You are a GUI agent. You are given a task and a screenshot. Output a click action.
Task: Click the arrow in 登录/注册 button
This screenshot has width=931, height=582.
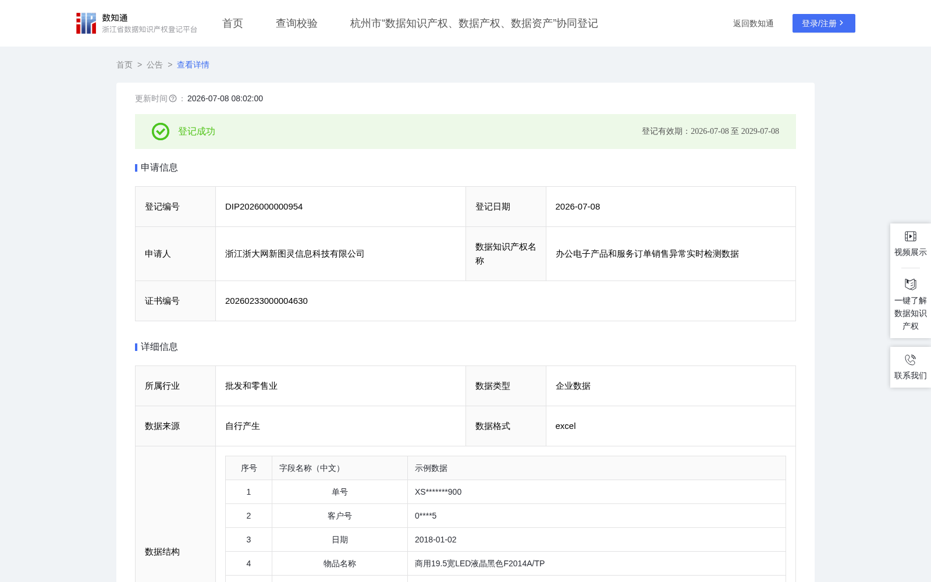(x=841, y=23)
